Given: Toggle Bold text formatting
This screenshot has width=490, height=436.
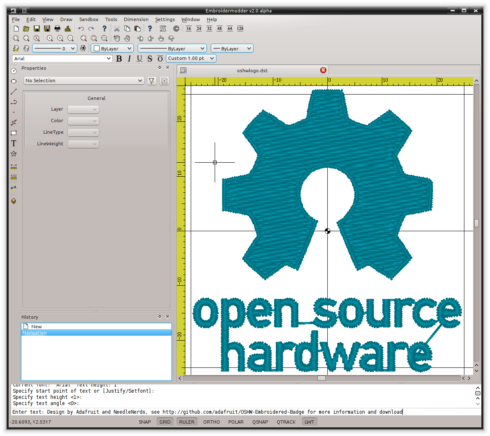Looking at the screenshot, I should [x=119, y=59].
